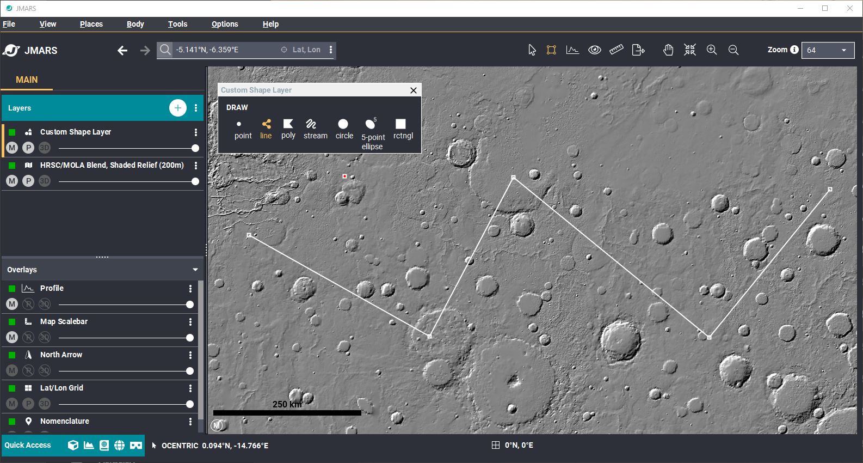Select the ruler measure tool
The height and width of the screenshot is (463, 863).
click(x=617, y=50)
